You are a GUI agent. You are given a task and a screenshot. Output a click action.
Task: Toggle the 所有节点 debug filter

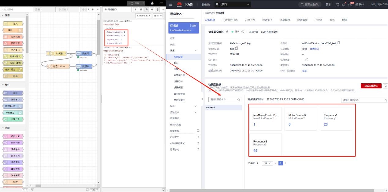(x=143, y=16)
